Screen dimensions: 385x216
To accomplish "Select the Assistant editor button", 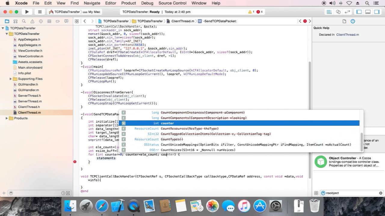I will coord(338,12).
